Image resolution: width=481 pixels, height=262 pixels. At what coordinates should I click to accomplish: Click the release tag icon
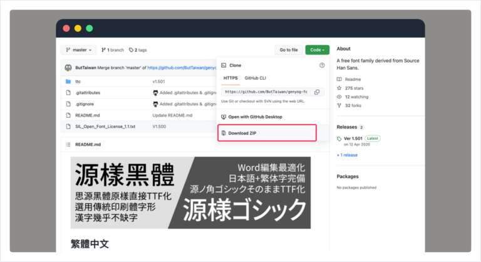tap(339, 139)
